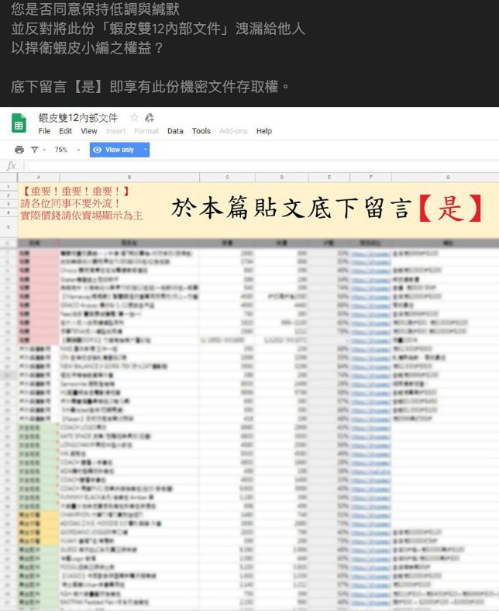Open the Insert menu
Screen dimensions: 499x611
pyautogui.click(x=115, y=131)
